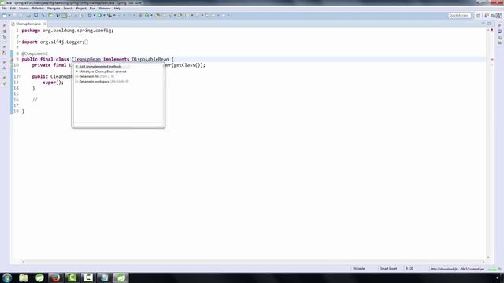This screenshot has height=283, width=504.
Task: Click the New file toolbar icon
Action: click(4, 16)
